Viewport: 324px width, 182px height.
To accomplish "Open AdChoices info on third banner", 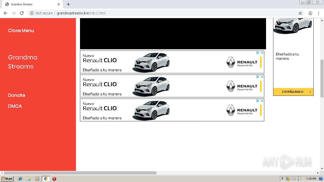I will pyautogui.click(x=258, y=101).
